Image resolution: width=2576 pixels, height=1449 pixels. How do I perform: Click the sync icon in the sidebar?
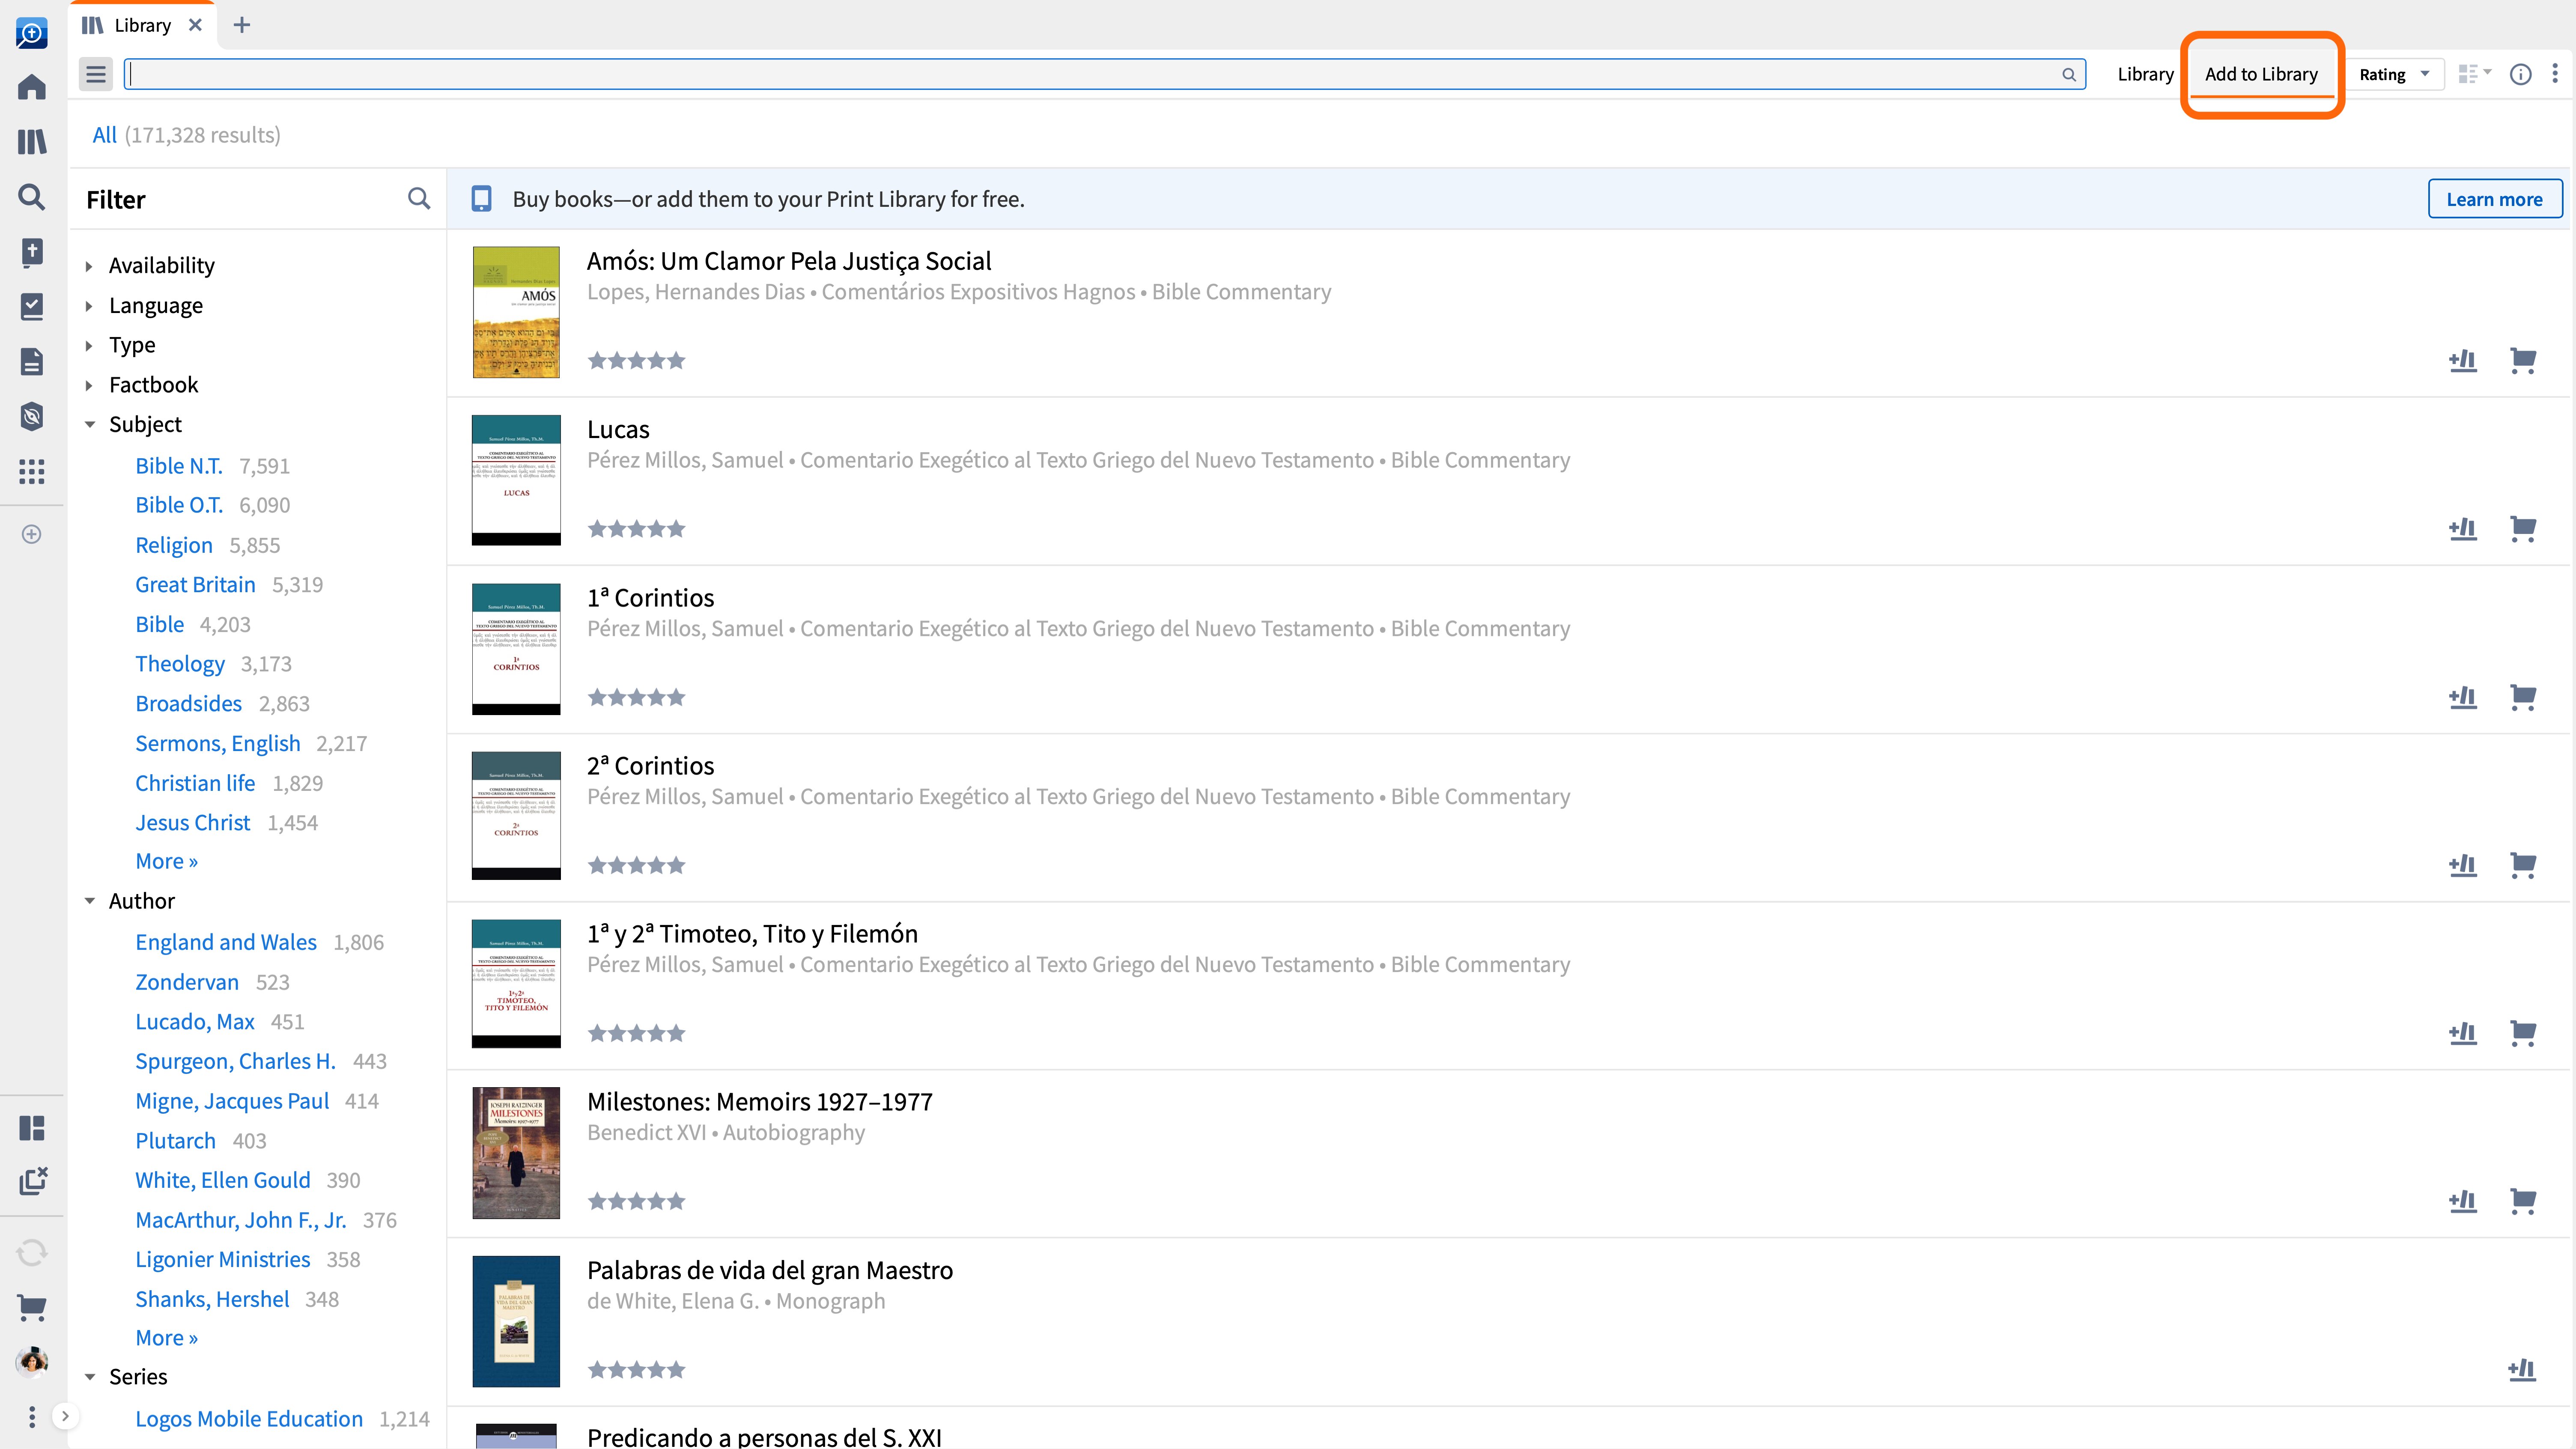point(32,1253)
